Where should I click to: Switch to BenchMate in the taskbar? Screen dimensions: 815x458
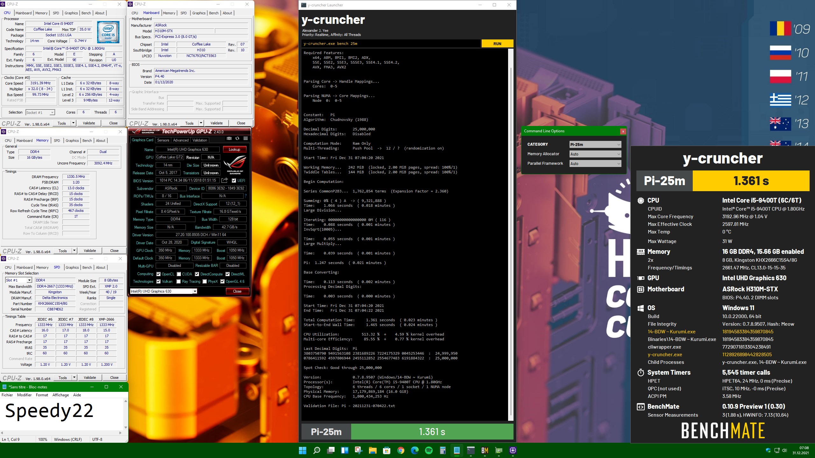point(485,450)
